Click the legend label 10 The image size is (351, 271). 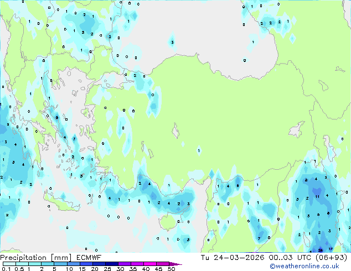[69, 269]
